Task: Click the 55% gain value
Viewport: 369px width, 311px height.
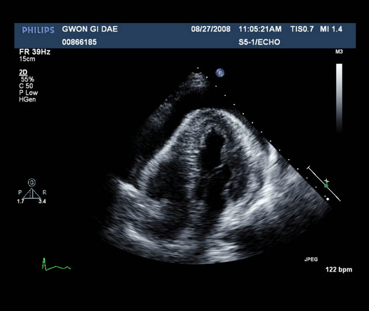Action: 28,79
